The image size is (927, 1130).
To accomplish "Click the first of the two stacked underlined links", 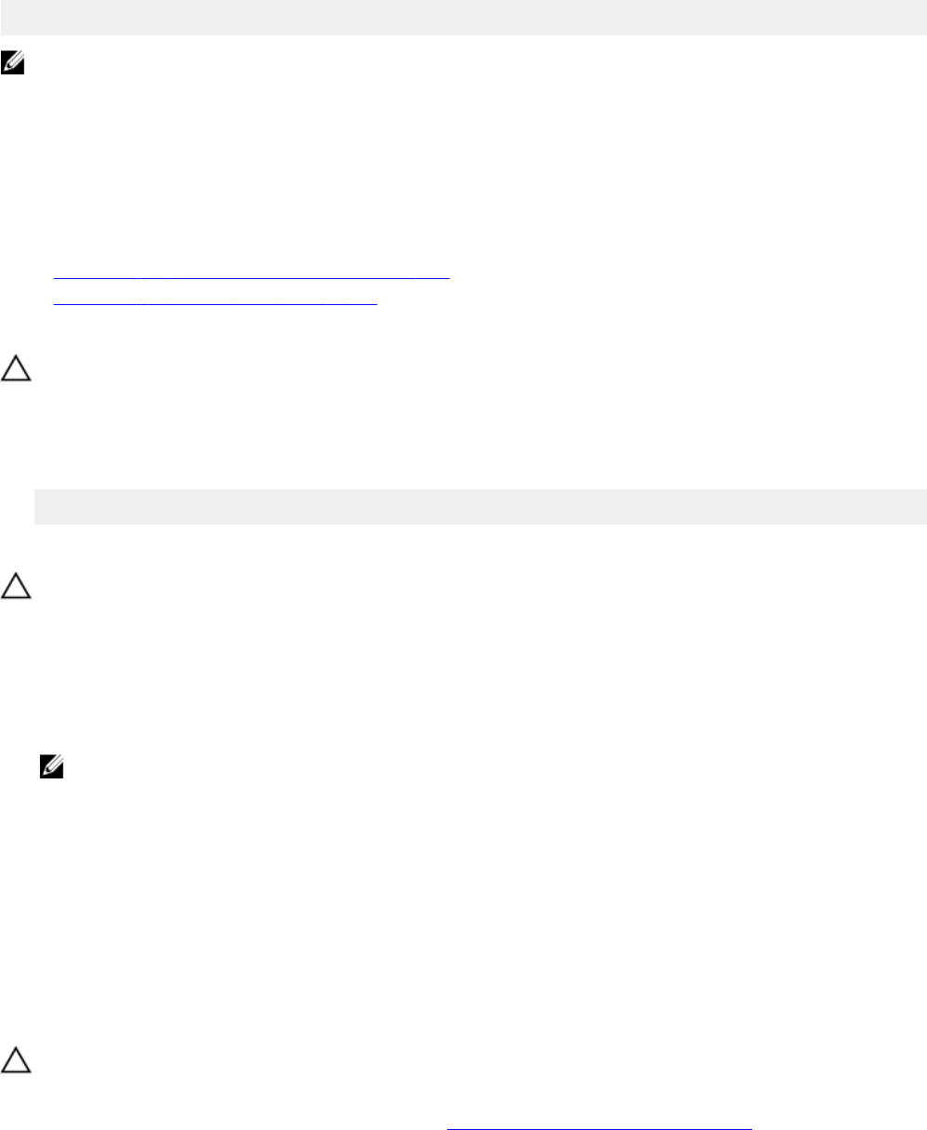I will pos(251,277).
